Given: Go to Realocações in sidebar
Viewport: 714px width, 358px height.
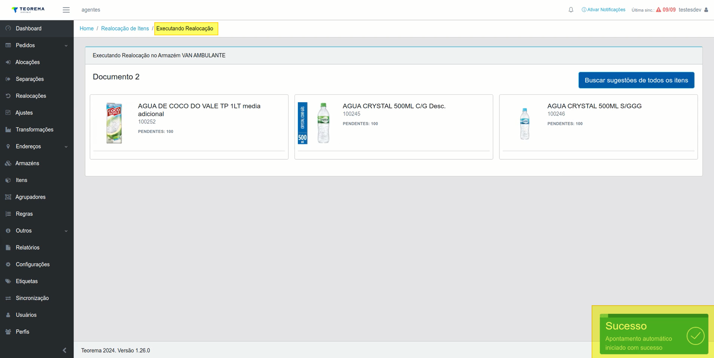Looking at the screenshot, I should [37, 96].
